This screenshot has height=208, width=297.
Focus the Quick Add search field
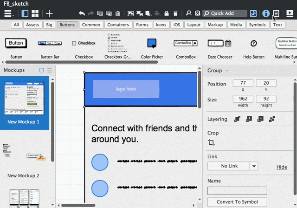tap(225, 13)
